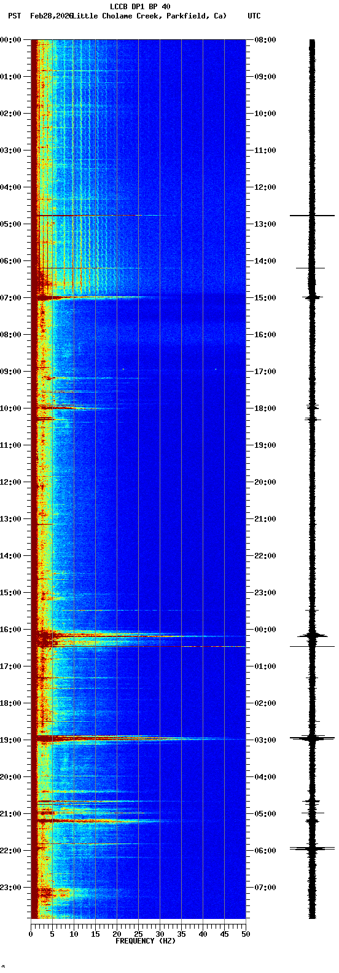Image resolution: width=339 pixels, height=973 pixels.
Task: Select the PST axis label 21:00
Action: coord(10,814)
